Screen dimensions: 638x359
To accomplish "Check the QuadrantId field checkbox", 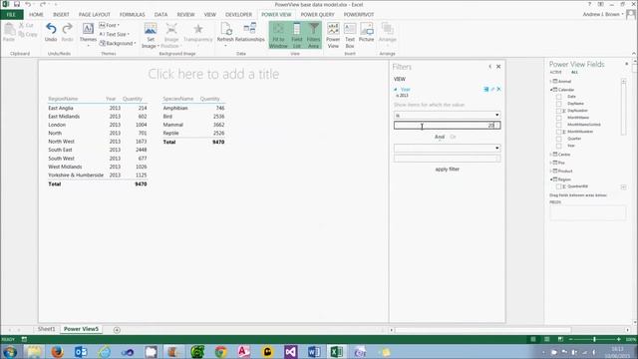I will pyautogui.click(x=558, y=186).
